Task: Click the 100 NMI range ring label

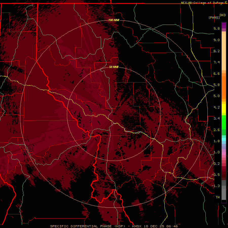Action: (x=114, y=20)
